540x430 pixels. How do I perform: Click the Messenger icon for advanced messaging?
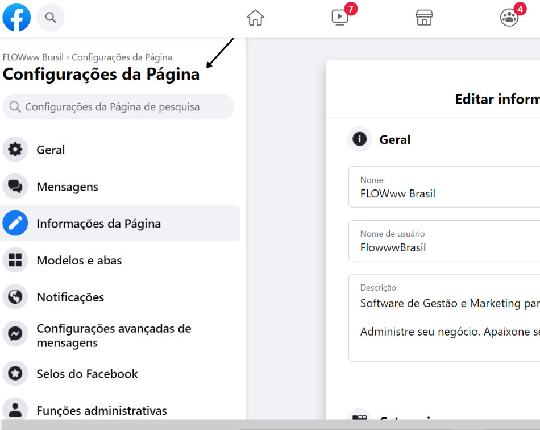15,333
